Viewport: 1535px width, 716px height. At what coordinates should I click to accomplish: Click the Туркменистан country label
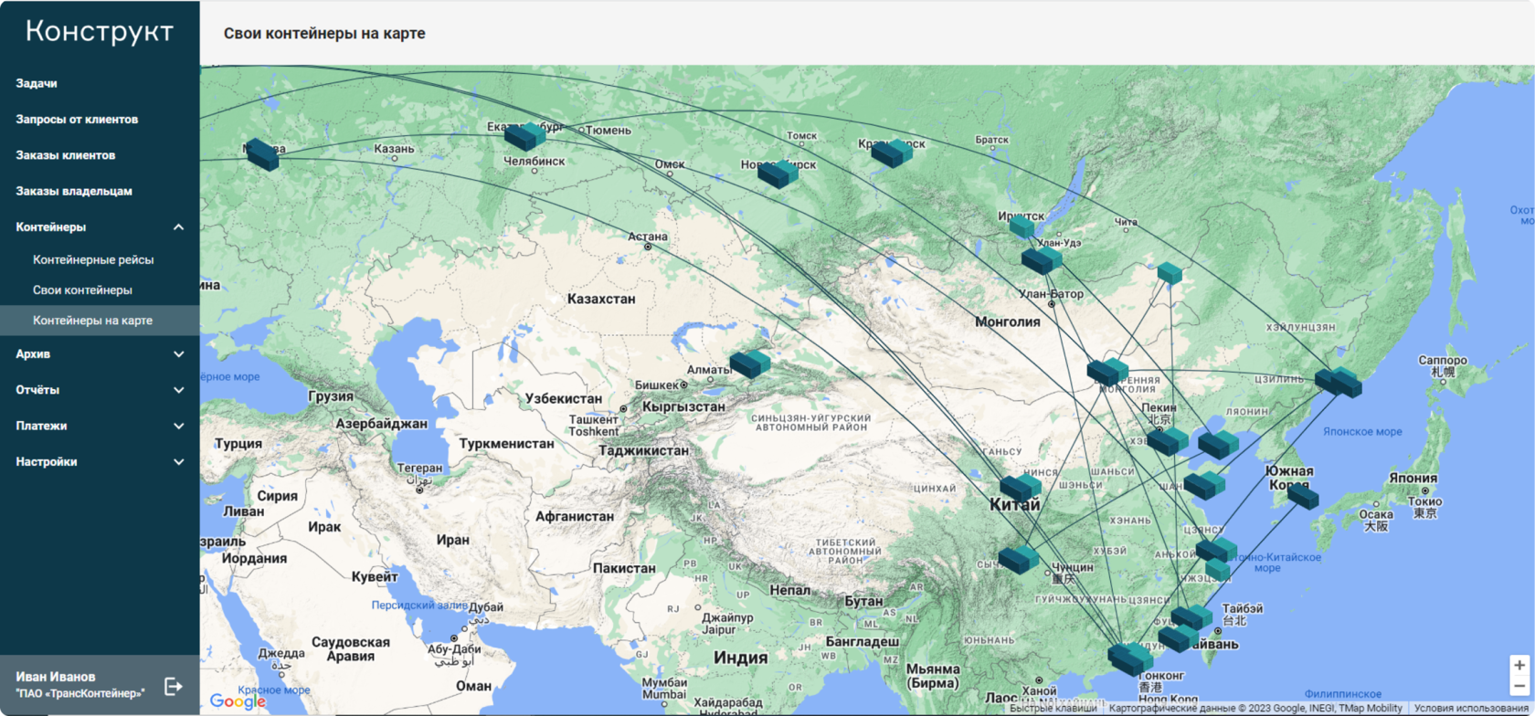(x=506, y=444)
